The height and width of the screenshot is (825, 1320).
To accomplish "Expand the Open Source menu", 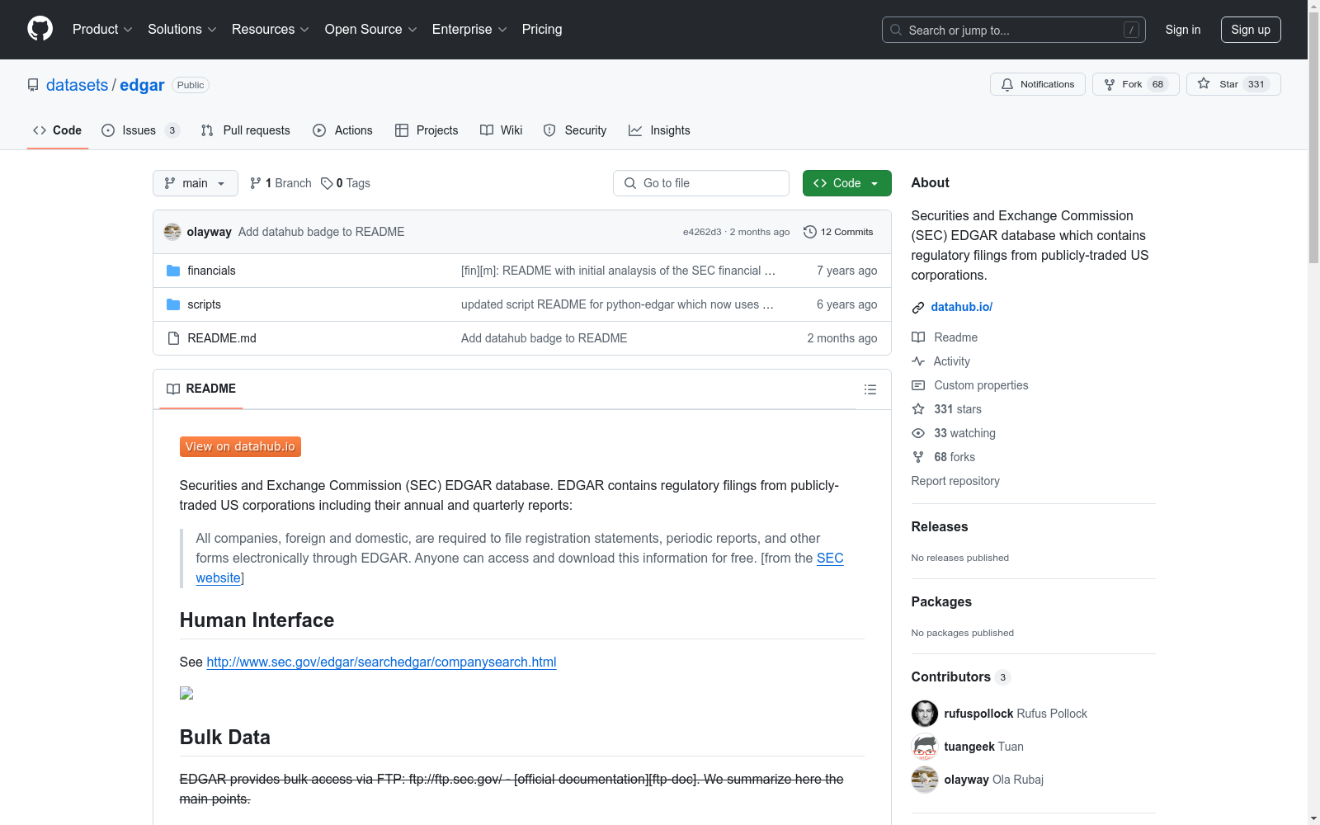I will [x=371, y=29].
